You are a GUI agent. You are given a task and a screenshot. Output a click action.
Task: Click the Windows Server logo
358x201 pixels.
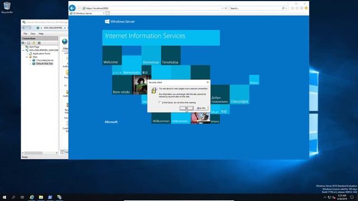pyautogui.click(x=120, y=21)
